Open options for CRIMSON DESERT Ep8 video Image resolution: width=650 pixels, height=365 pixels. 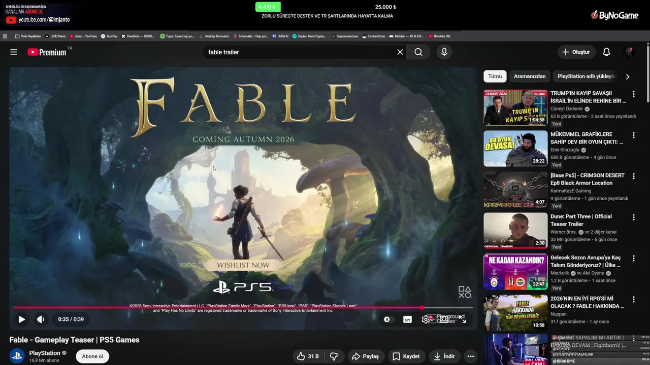pos(633,176)
